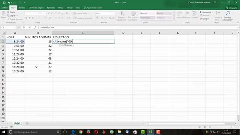240x135 pixels.
Task: Click the Copiar button
Action: click(x=12, y=16)
